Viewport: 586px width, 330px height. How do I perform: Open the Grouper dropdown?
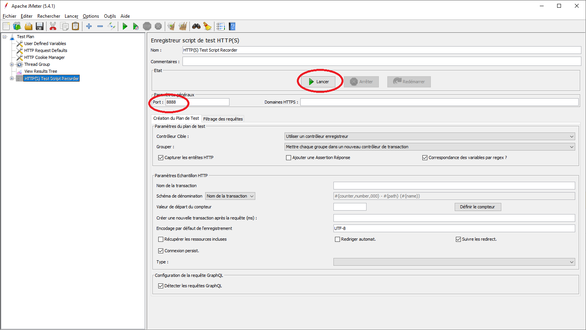click(430, 147)
